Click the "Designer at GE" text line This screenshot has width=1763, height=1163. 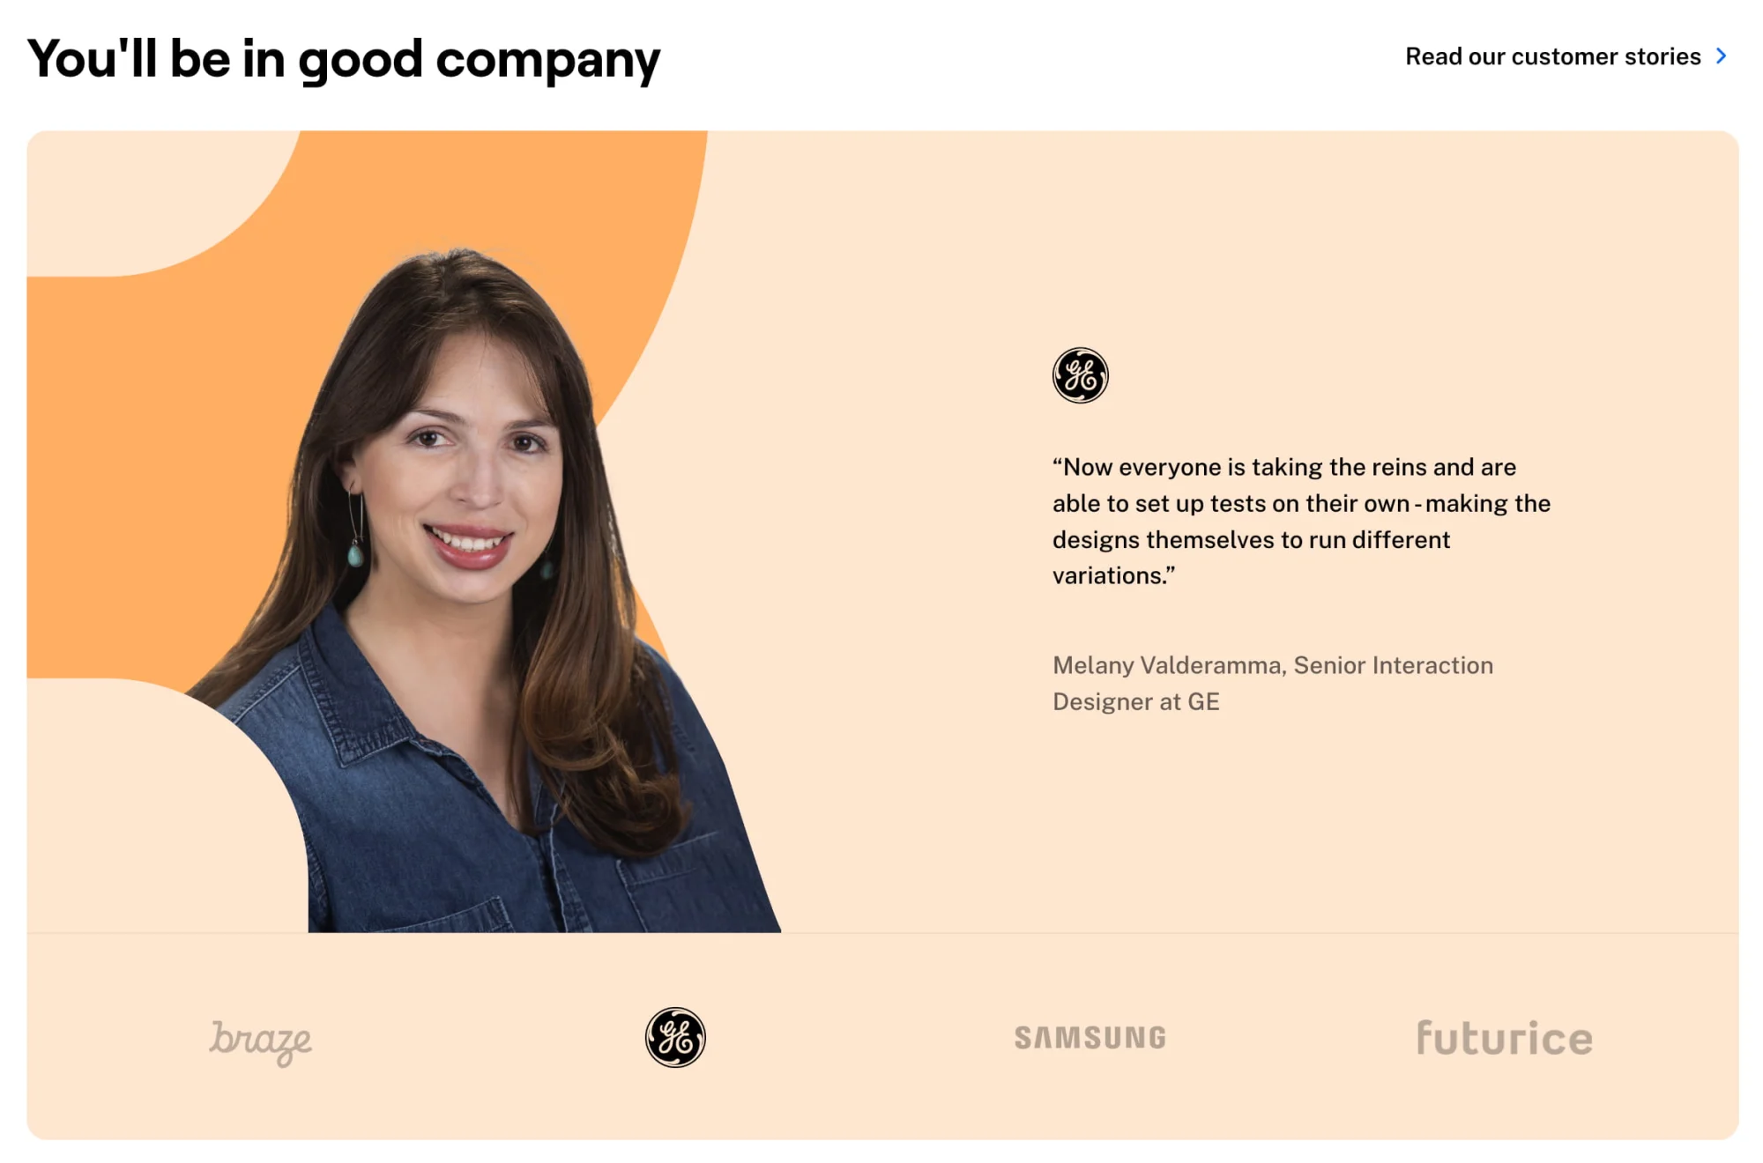(1136, 701)
